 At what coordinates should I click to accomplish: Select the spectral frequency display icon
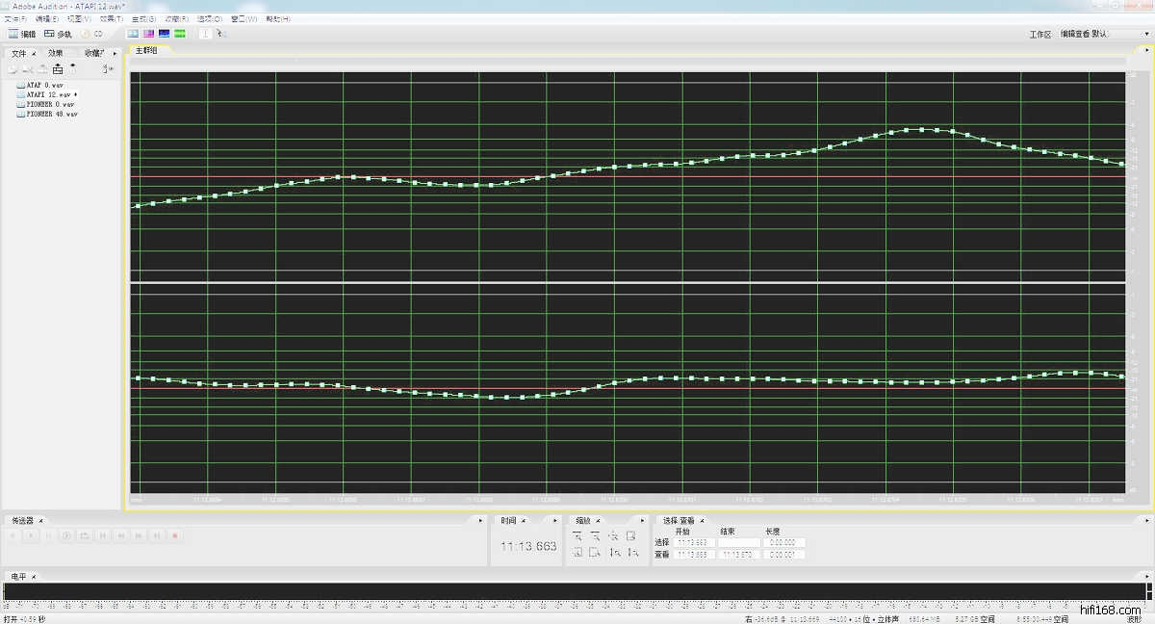(x=149, y=34)
